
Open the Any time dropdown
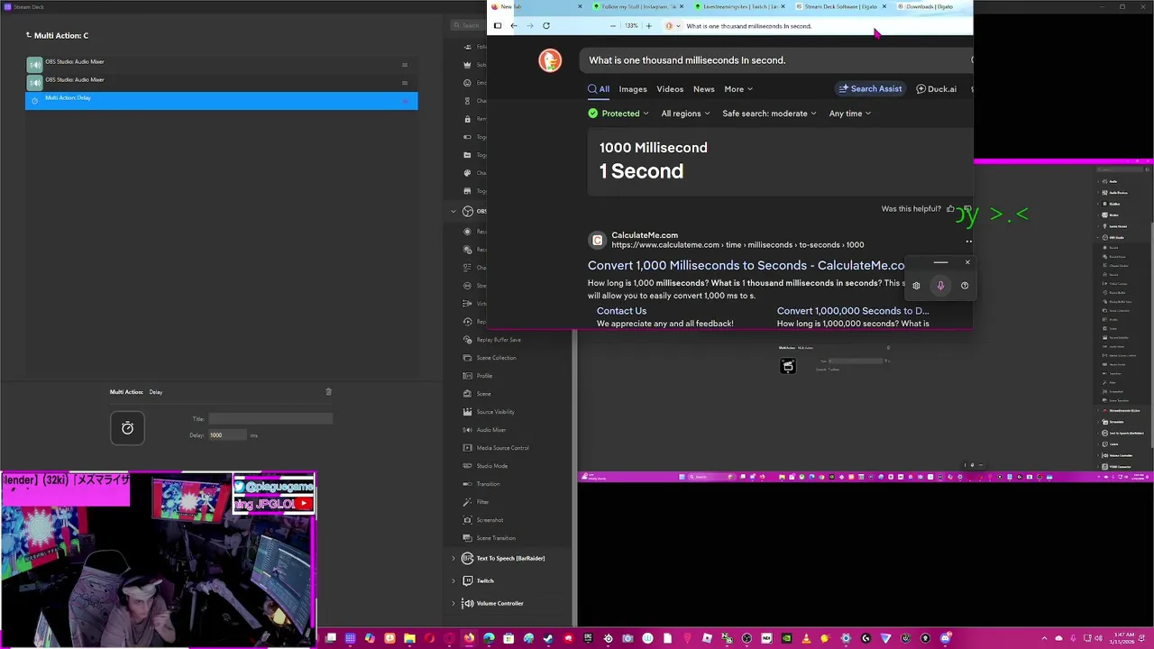click(850, 114)
